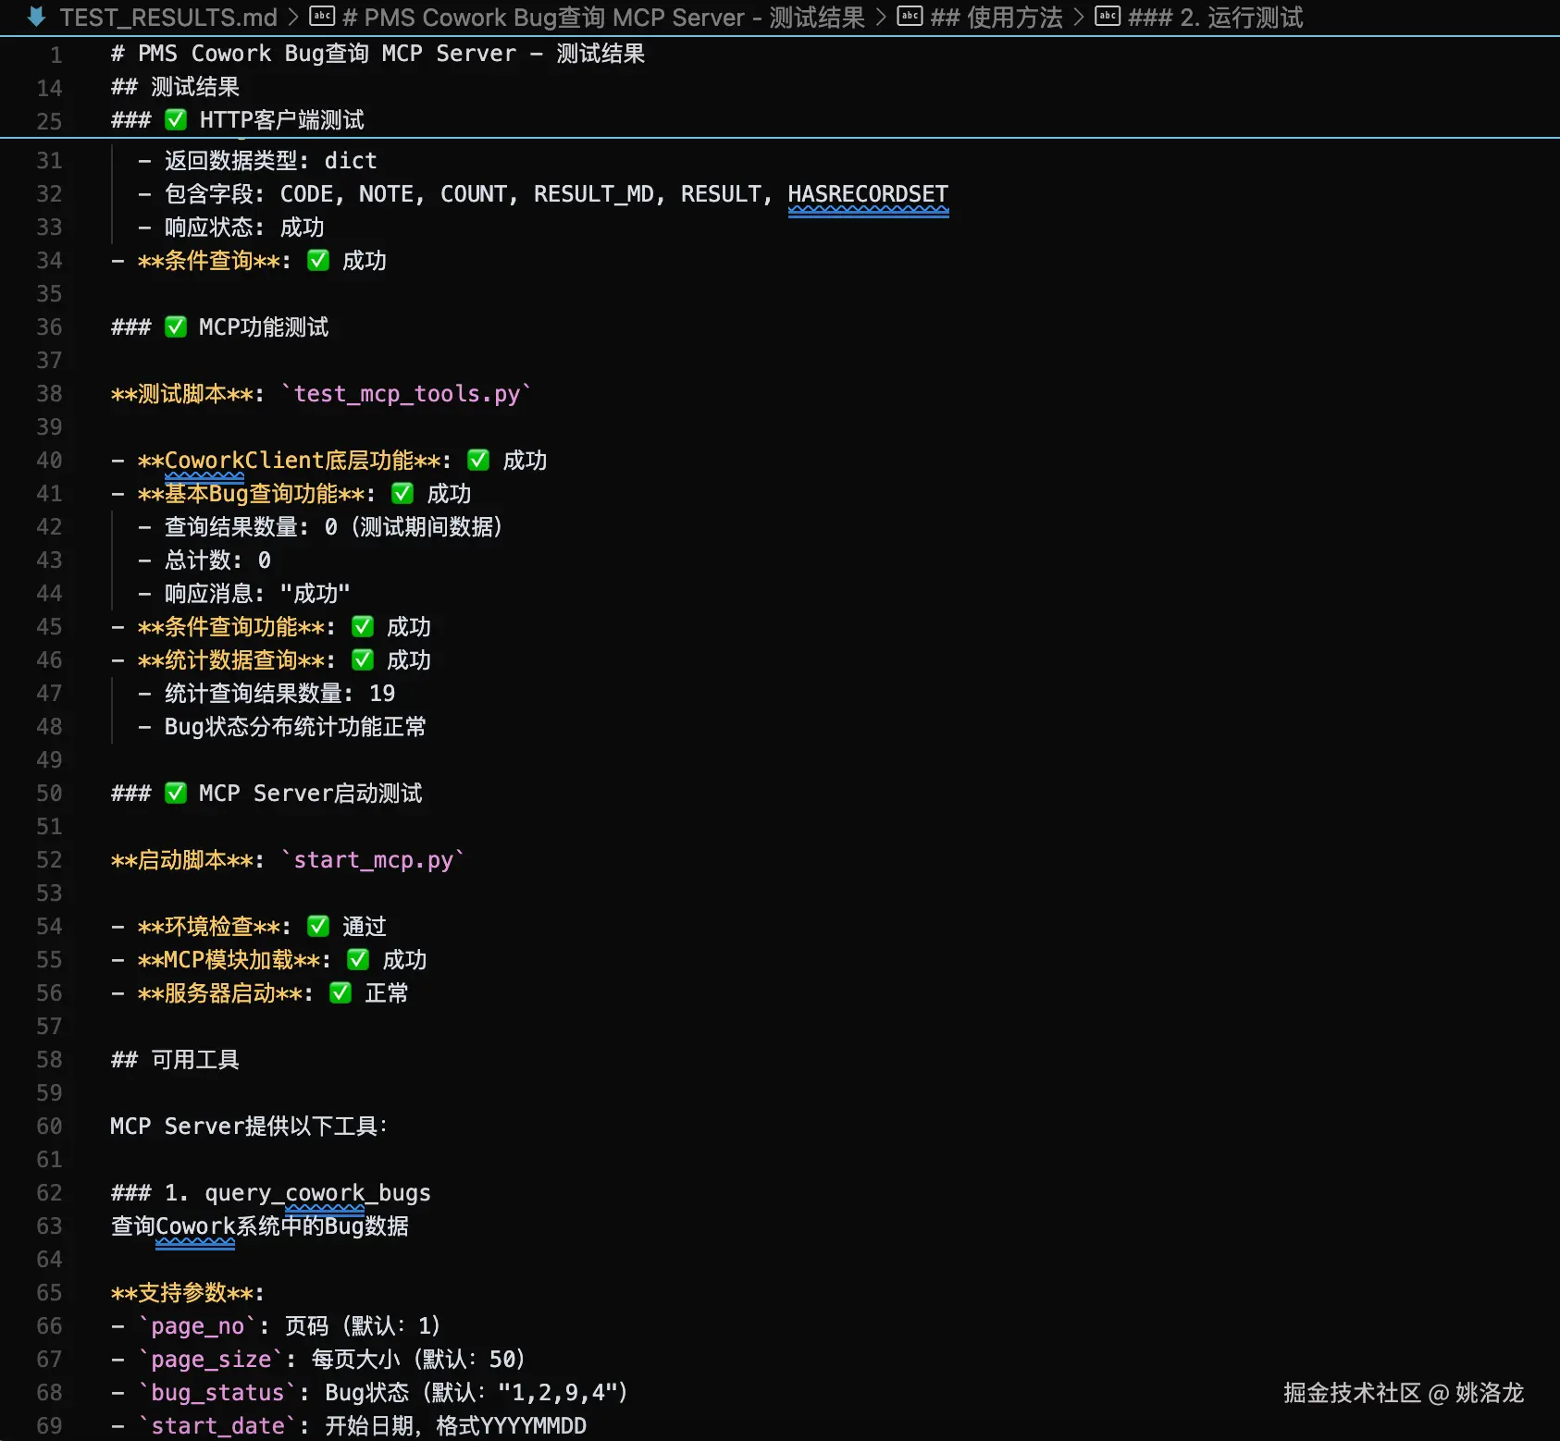Select the '### 2. 运行测试' breadcrumb segment
This screenshot has height=1441, width=1560.
tap(1215, 18)
